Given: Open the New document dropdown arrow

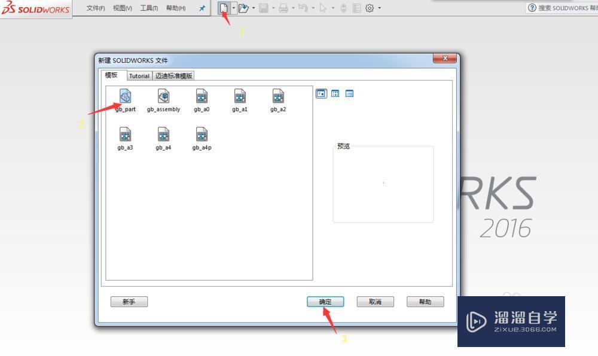Looking at the screenshot, I should click(x=234, y=8).
